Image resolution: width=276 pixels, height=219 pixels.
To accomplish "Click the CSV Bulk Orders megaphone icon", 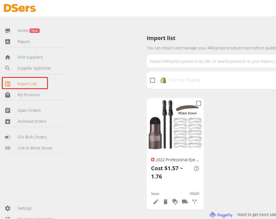I will click(8, 137).
